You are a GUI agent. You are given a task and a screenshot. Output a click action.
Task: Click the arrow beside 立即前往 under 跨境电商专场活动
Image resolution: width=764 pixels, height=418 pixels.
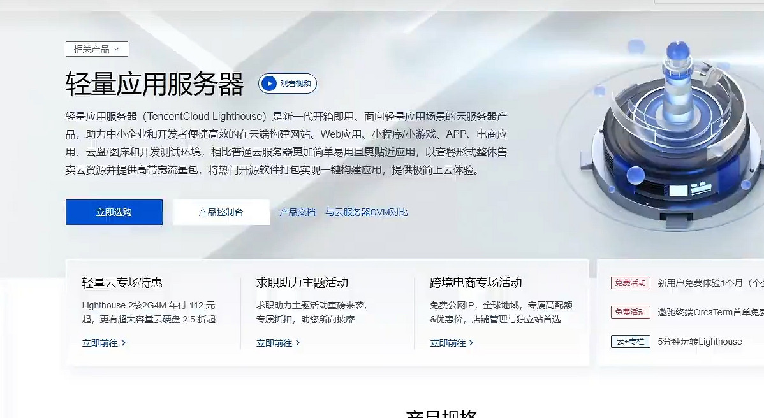pos(471,343)
